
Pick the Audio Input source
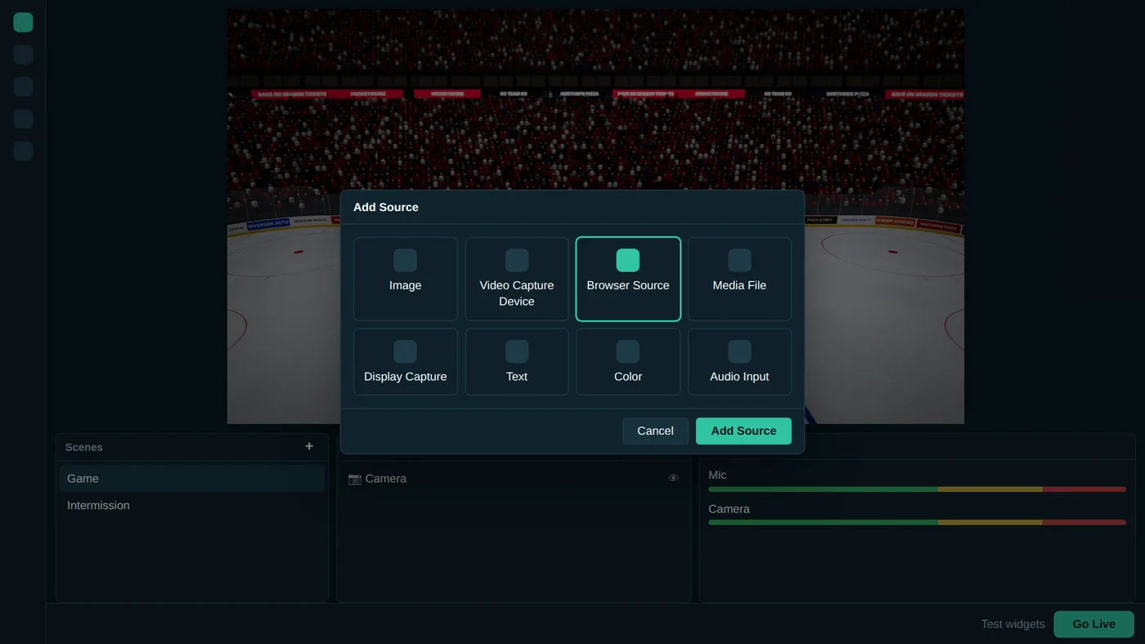[x=739, y=362]
